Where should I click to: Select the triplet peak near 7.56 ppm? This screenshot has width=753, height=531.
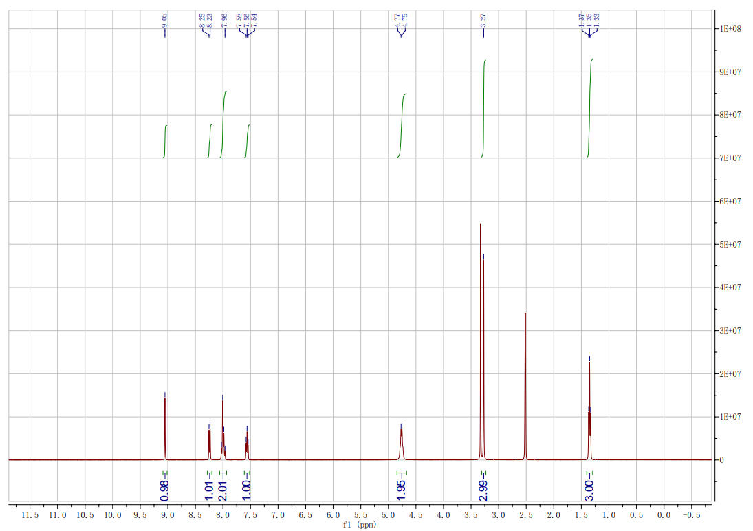pyautogui.click(x=247, y=446)
